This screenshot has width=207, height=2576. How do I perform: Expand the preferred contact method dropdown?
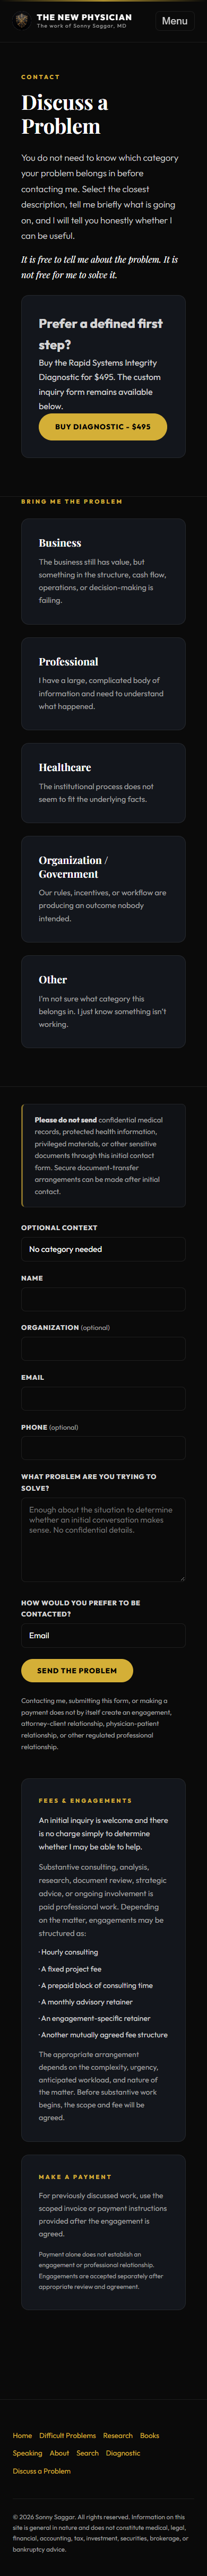tap(103, 1635)
